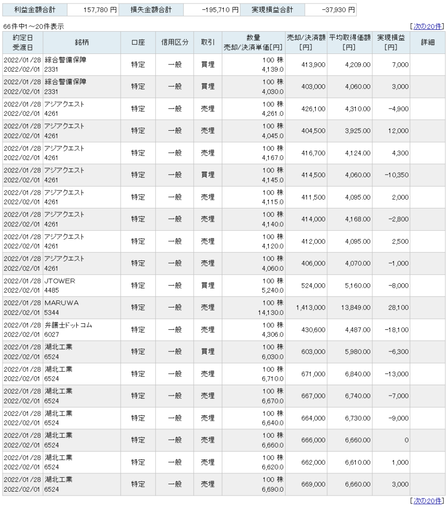Click the 28,100 realized profit cell
The height and width of the screenshot is (507, 446).
click(391, 307)
